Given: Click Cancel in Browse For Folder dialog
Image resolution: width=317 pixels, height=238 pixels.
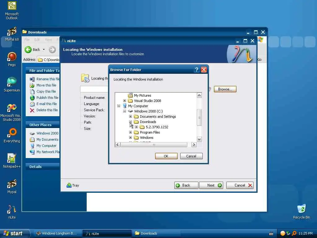Looking at the screenshot, I should tap(191, 156).
